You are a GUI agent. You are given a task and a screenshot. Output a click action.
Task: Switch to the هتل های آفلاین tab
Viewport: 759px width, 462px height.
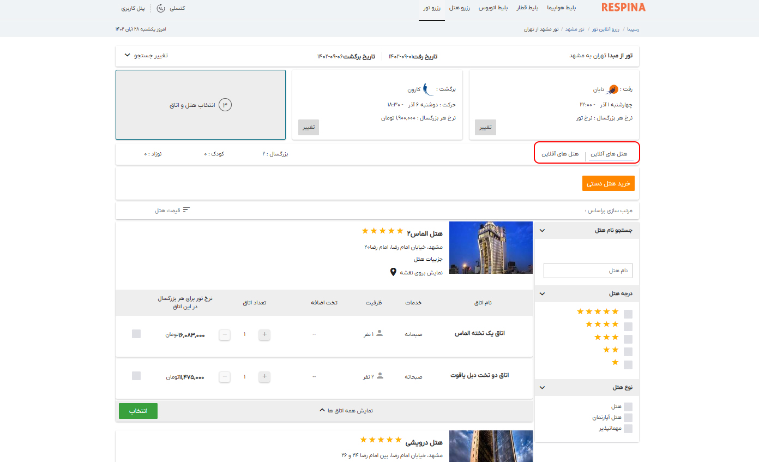(560, 155)
